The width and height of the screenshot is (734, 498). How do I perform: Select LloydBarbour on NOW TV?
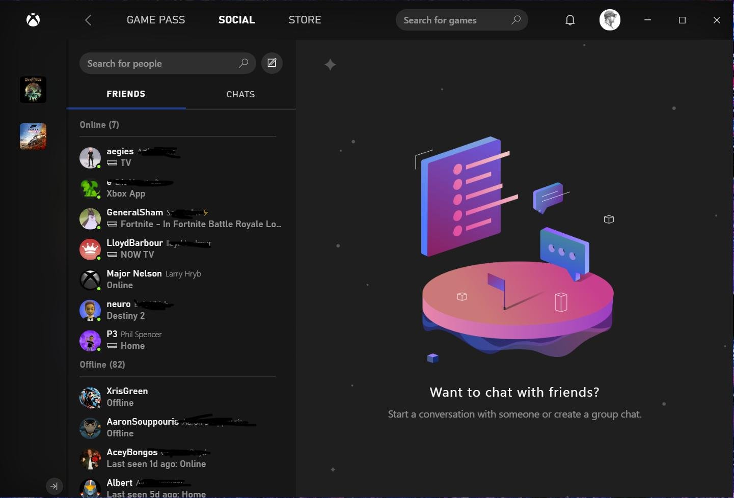(181, 249)
